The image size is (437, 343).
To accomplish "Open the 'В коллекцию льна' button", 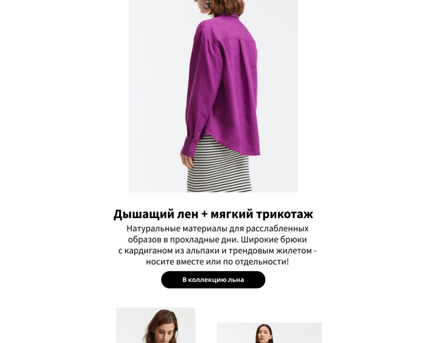I will point(213,280).
